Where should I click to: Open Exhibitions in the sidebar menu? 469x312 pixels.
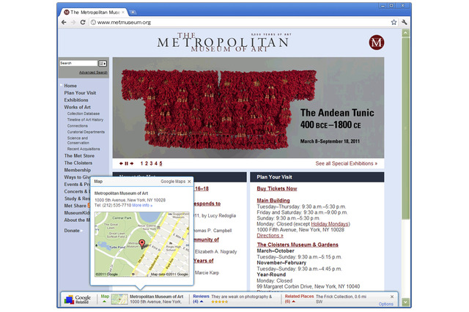75,100
